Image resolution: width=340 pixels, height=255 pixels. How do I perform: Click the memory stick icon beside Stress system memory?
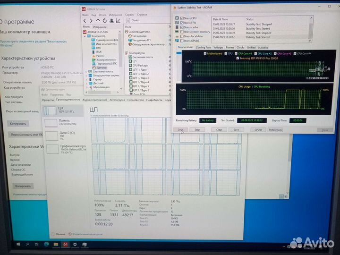tap(177, 32)
